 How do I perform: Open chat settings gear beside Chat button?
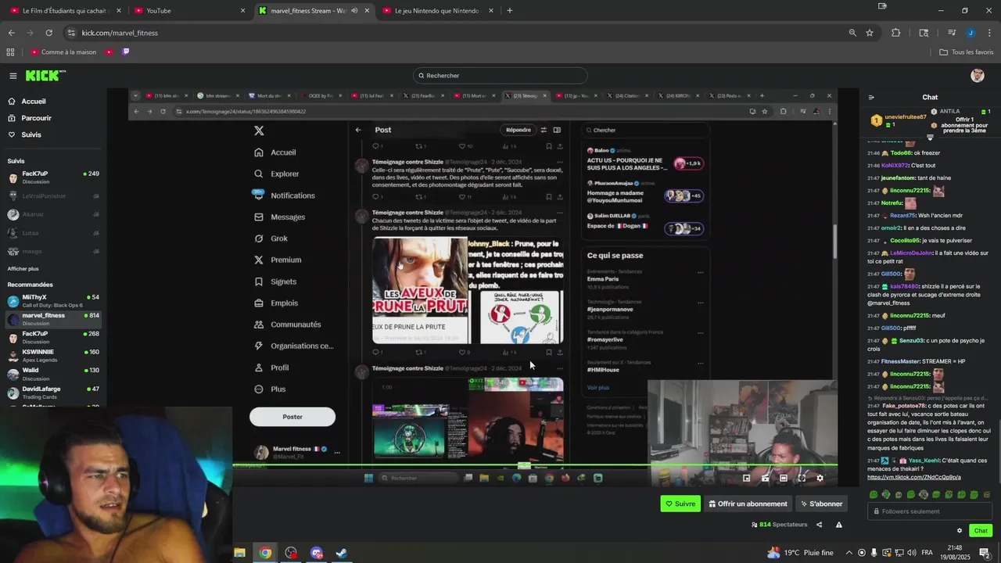click(x=960, y=530)
